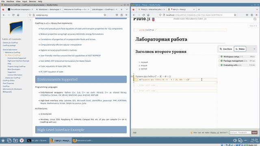Image resolution: width=260 pixels, height=146 pixels.
Task: Open new tab in CoolProp Firefox window
Action: pyautogui.click(x=121, y=9)
